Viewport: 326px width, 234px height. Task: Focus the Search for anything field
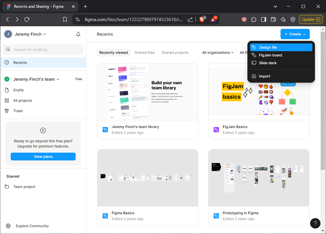click(x=43, y=50)
